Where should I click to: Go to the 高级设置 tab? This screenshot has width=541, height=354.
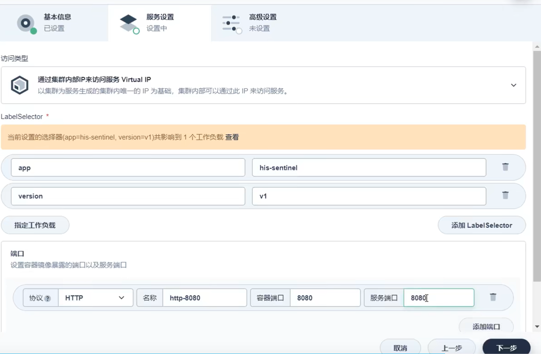pos(262,23)
